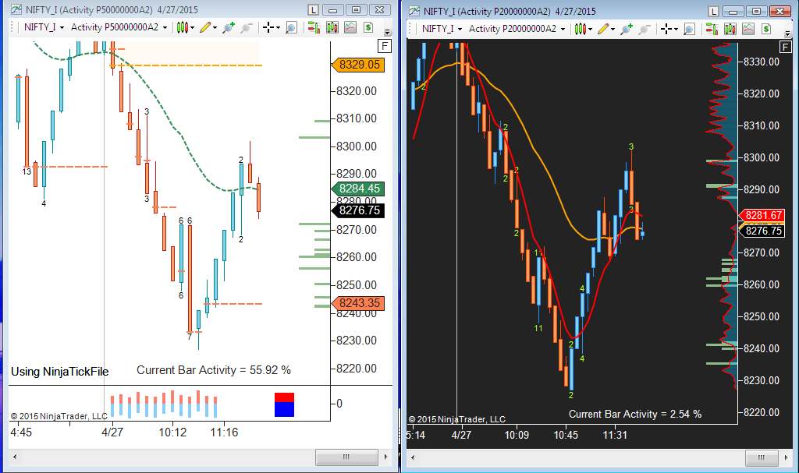The image size is (799, 473).
Task: Select drawing tools pencil in P20000000A2 window
Action: (603, 29)
